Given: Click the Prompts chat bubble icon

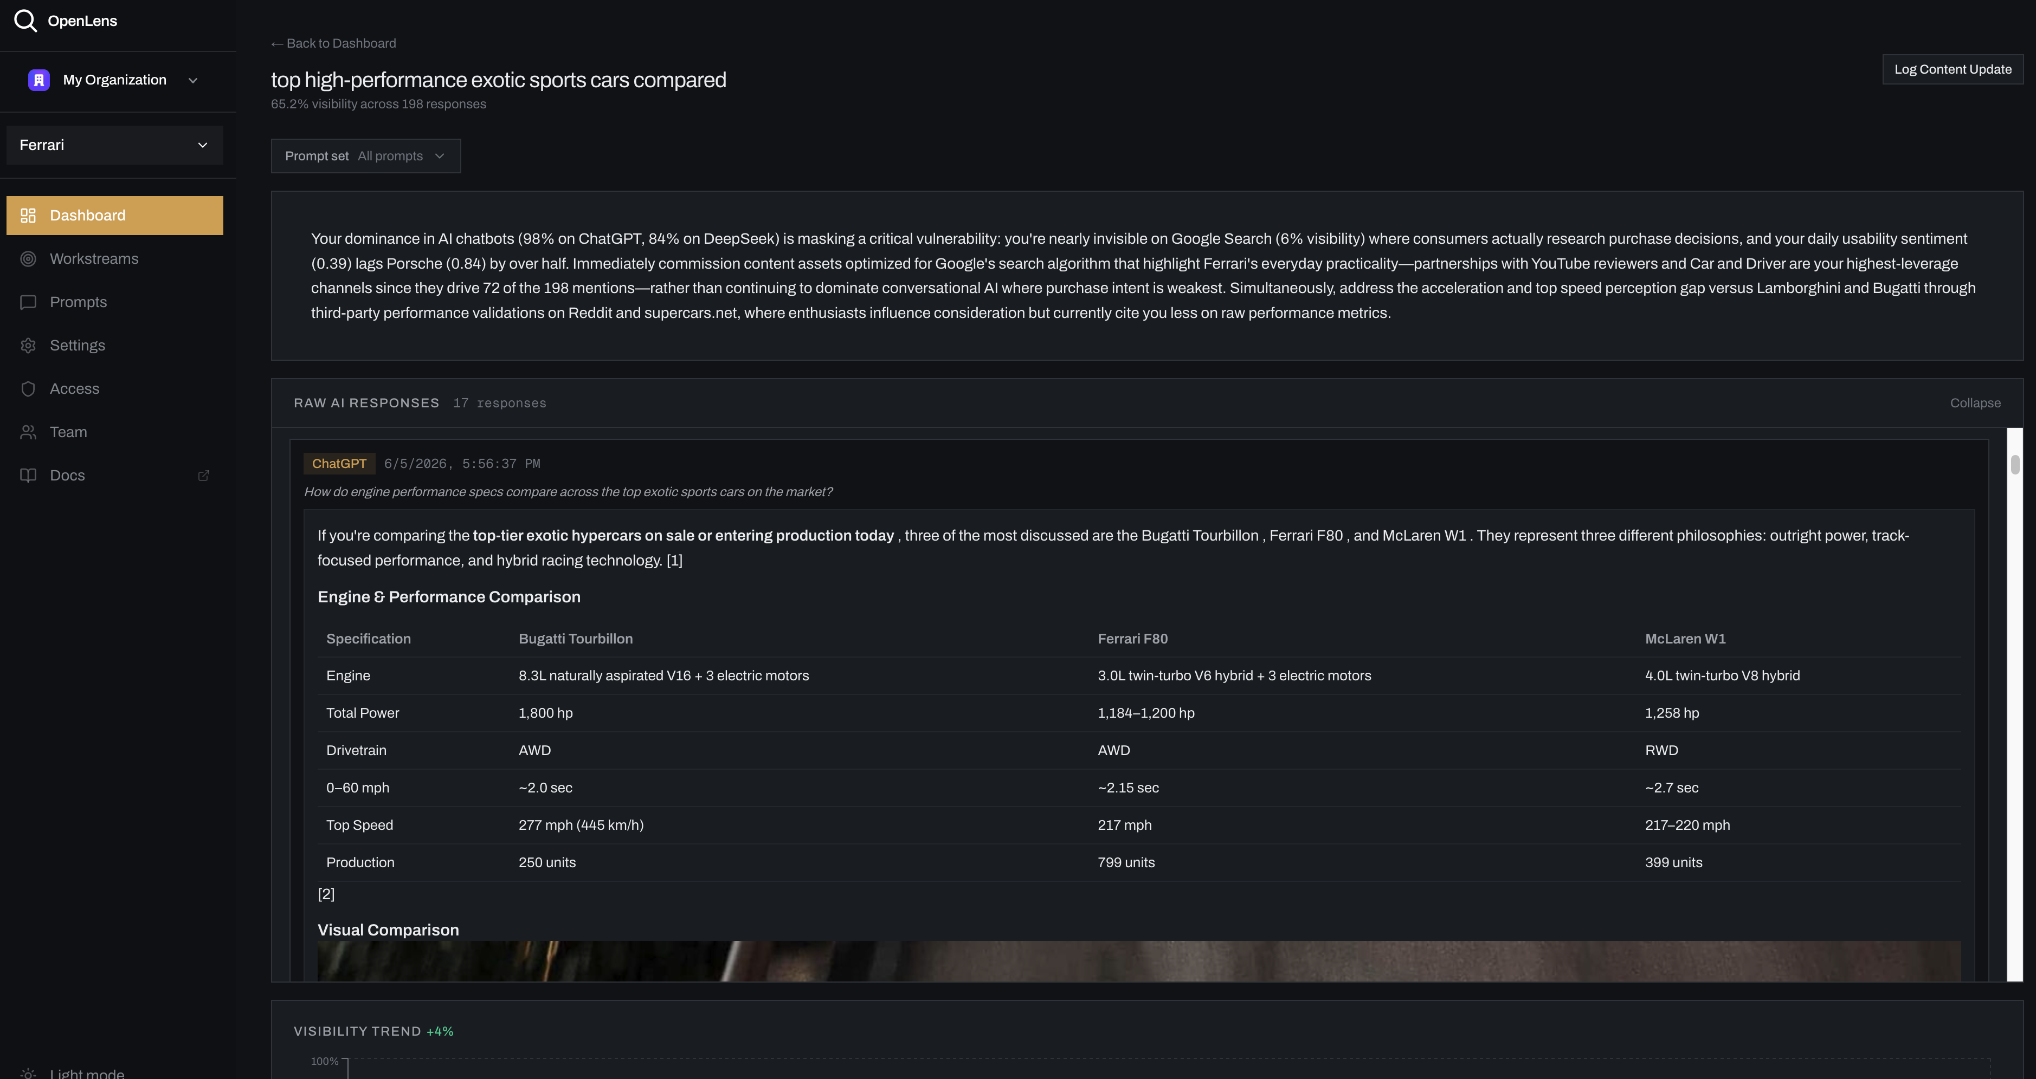Looking at the screenshot, I should (28, 303).
